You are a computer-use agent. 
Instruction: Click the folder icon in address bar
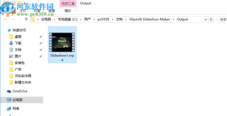(33, 19)
